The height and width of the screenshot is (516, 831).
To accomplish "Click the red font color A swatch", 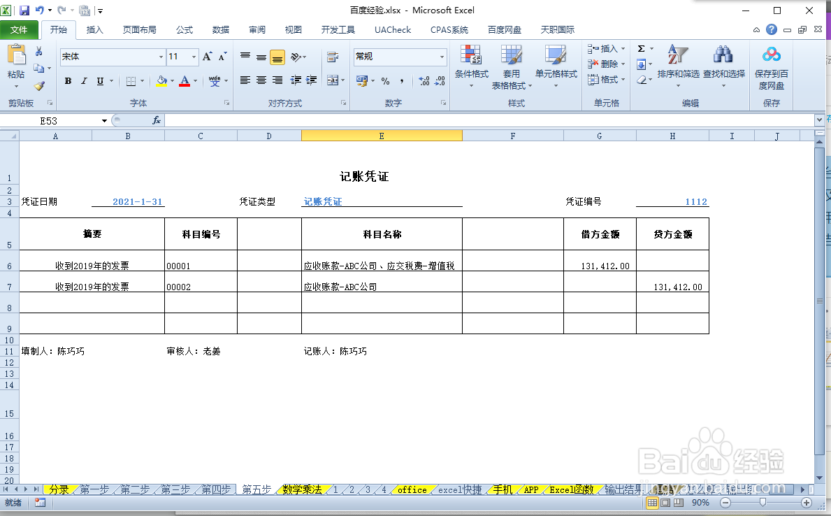I will coord(185,81).
